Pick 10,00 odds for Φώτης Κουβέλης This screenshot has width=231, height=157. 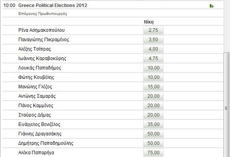[153, 77]
